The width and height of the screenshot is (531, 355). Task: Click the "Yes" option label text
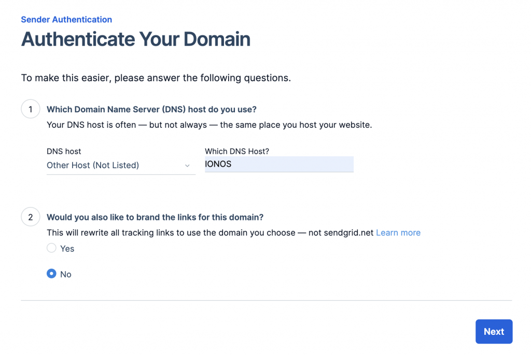tap(67, 249)
